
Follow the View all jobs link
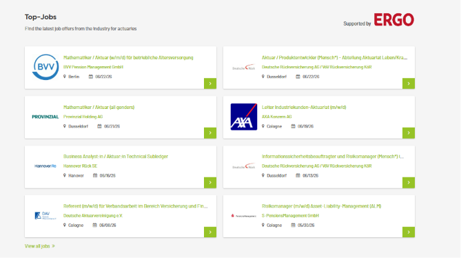point(40,246)
